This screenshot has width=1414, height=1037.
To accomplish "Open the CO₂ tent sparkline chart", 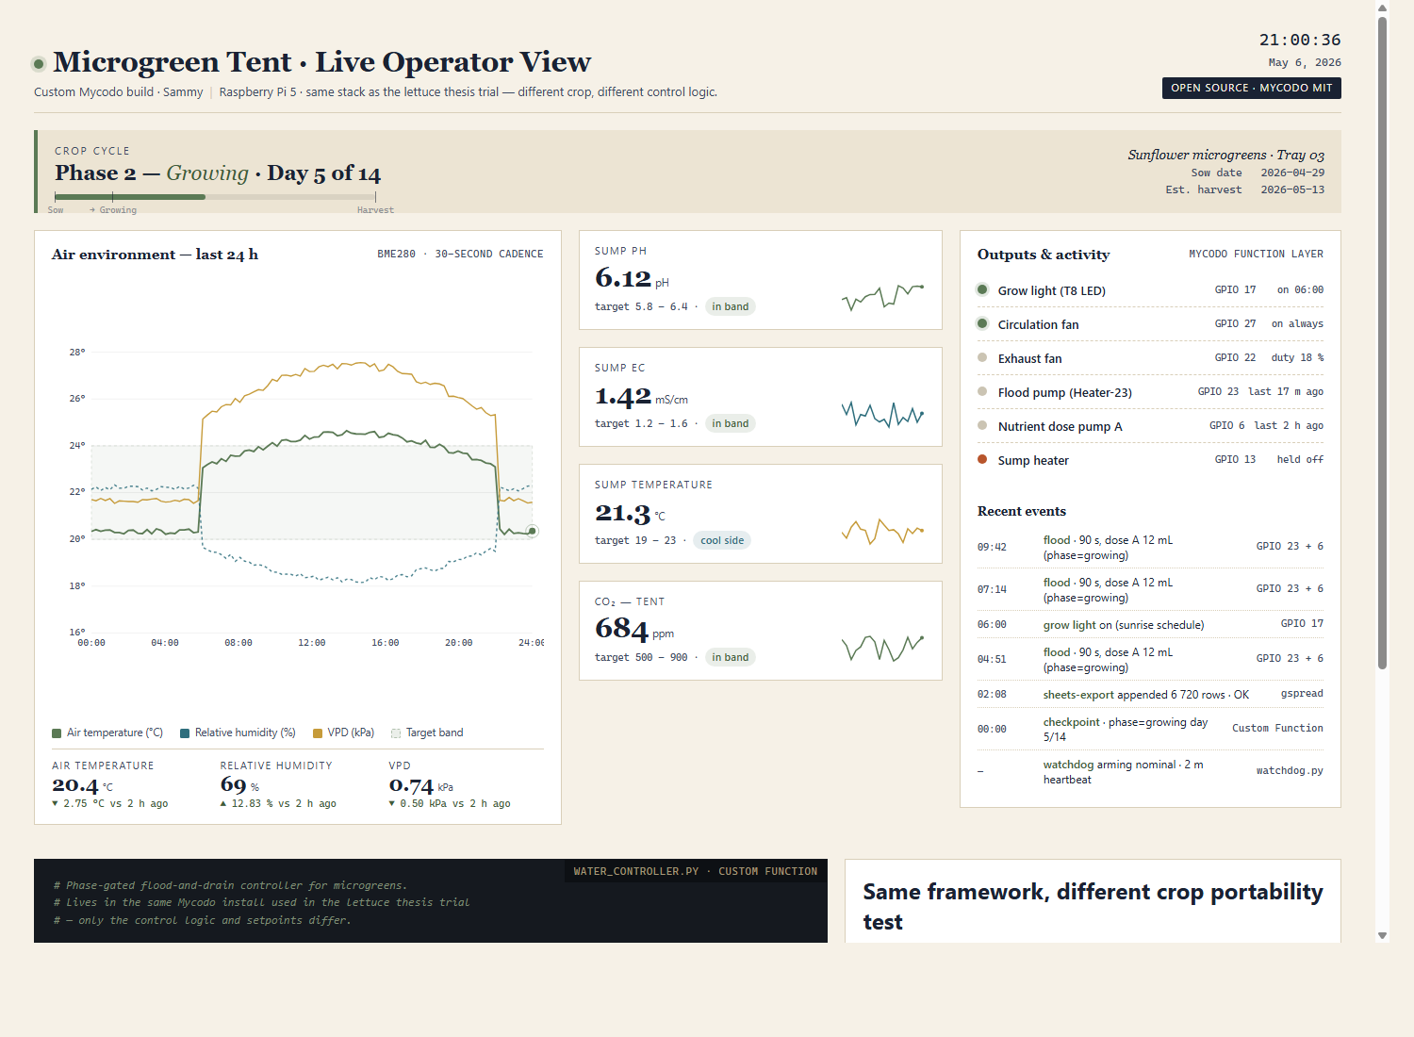I will 883,648.
